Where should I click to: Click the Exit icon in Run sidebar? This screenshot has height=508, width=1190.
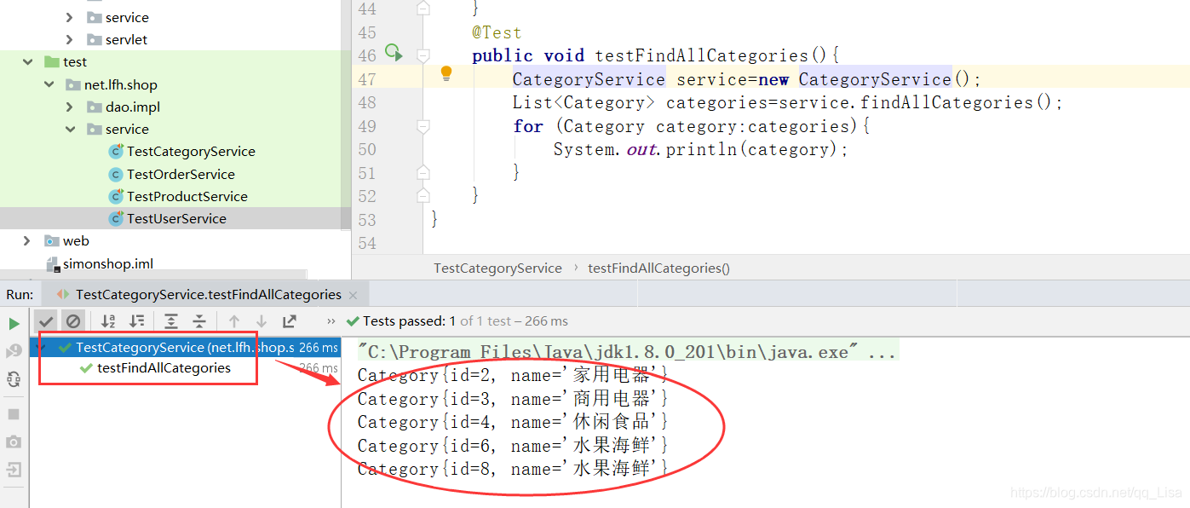14,470
